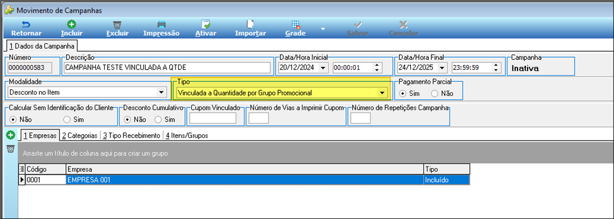Image resolution: width=614 pixels, height=219 pixels.
Task: Switch to the Categorias tab
Action: point(80,136)
